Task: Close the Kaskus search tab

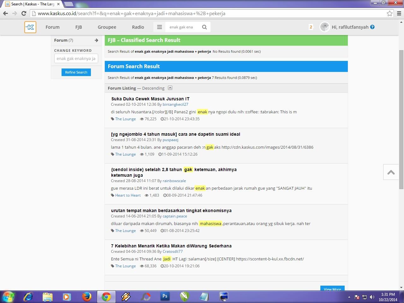Action: tap(58, 4)
